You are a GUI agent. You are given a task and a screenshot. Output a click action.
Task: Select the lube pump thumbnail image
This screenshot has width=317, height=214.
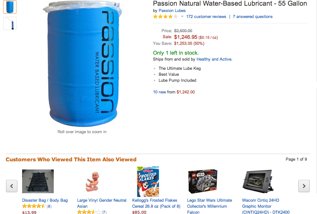click(10, 23)
